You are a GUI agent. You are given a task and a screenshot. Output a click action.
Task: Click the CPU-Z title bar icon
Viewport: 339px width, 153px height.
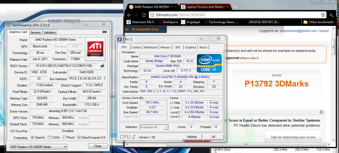tap(119, 39)
